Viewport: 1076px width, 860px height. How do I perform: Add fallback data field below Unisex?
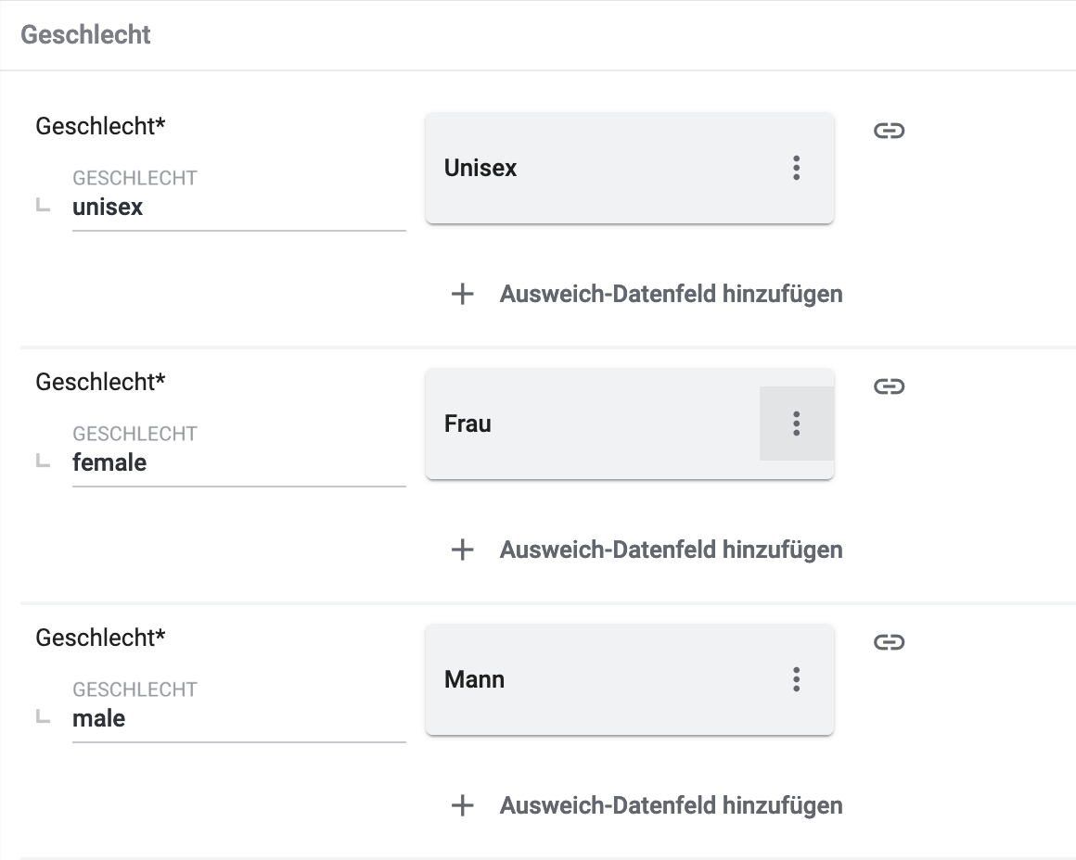pyautogui.click(x=671, y=294)
